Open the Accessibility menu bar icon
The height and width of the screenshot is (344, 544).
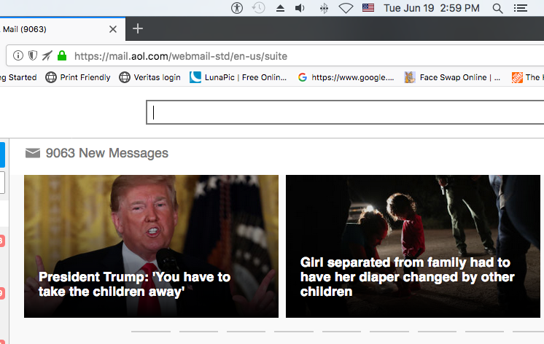click(237, 8)
